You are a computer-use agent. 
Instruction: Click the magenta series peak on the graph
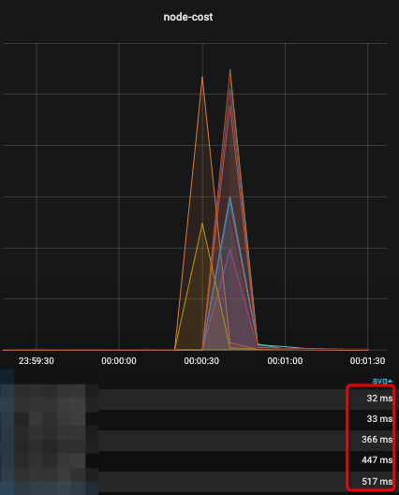230,250
